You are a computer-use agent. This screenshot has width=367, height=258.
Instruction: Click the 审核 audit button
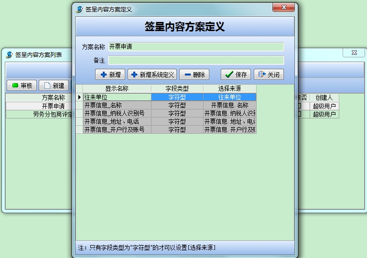click(x=22, y=86)
